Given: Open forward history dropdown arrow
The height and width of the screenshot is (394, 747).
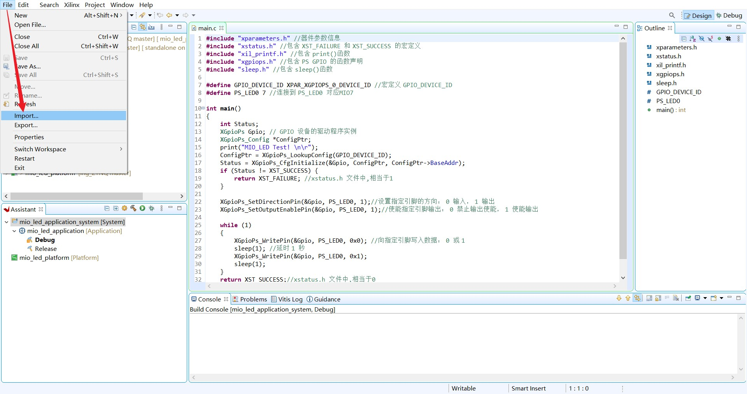Looking at the screenshot, I should (x=193, y=15).
